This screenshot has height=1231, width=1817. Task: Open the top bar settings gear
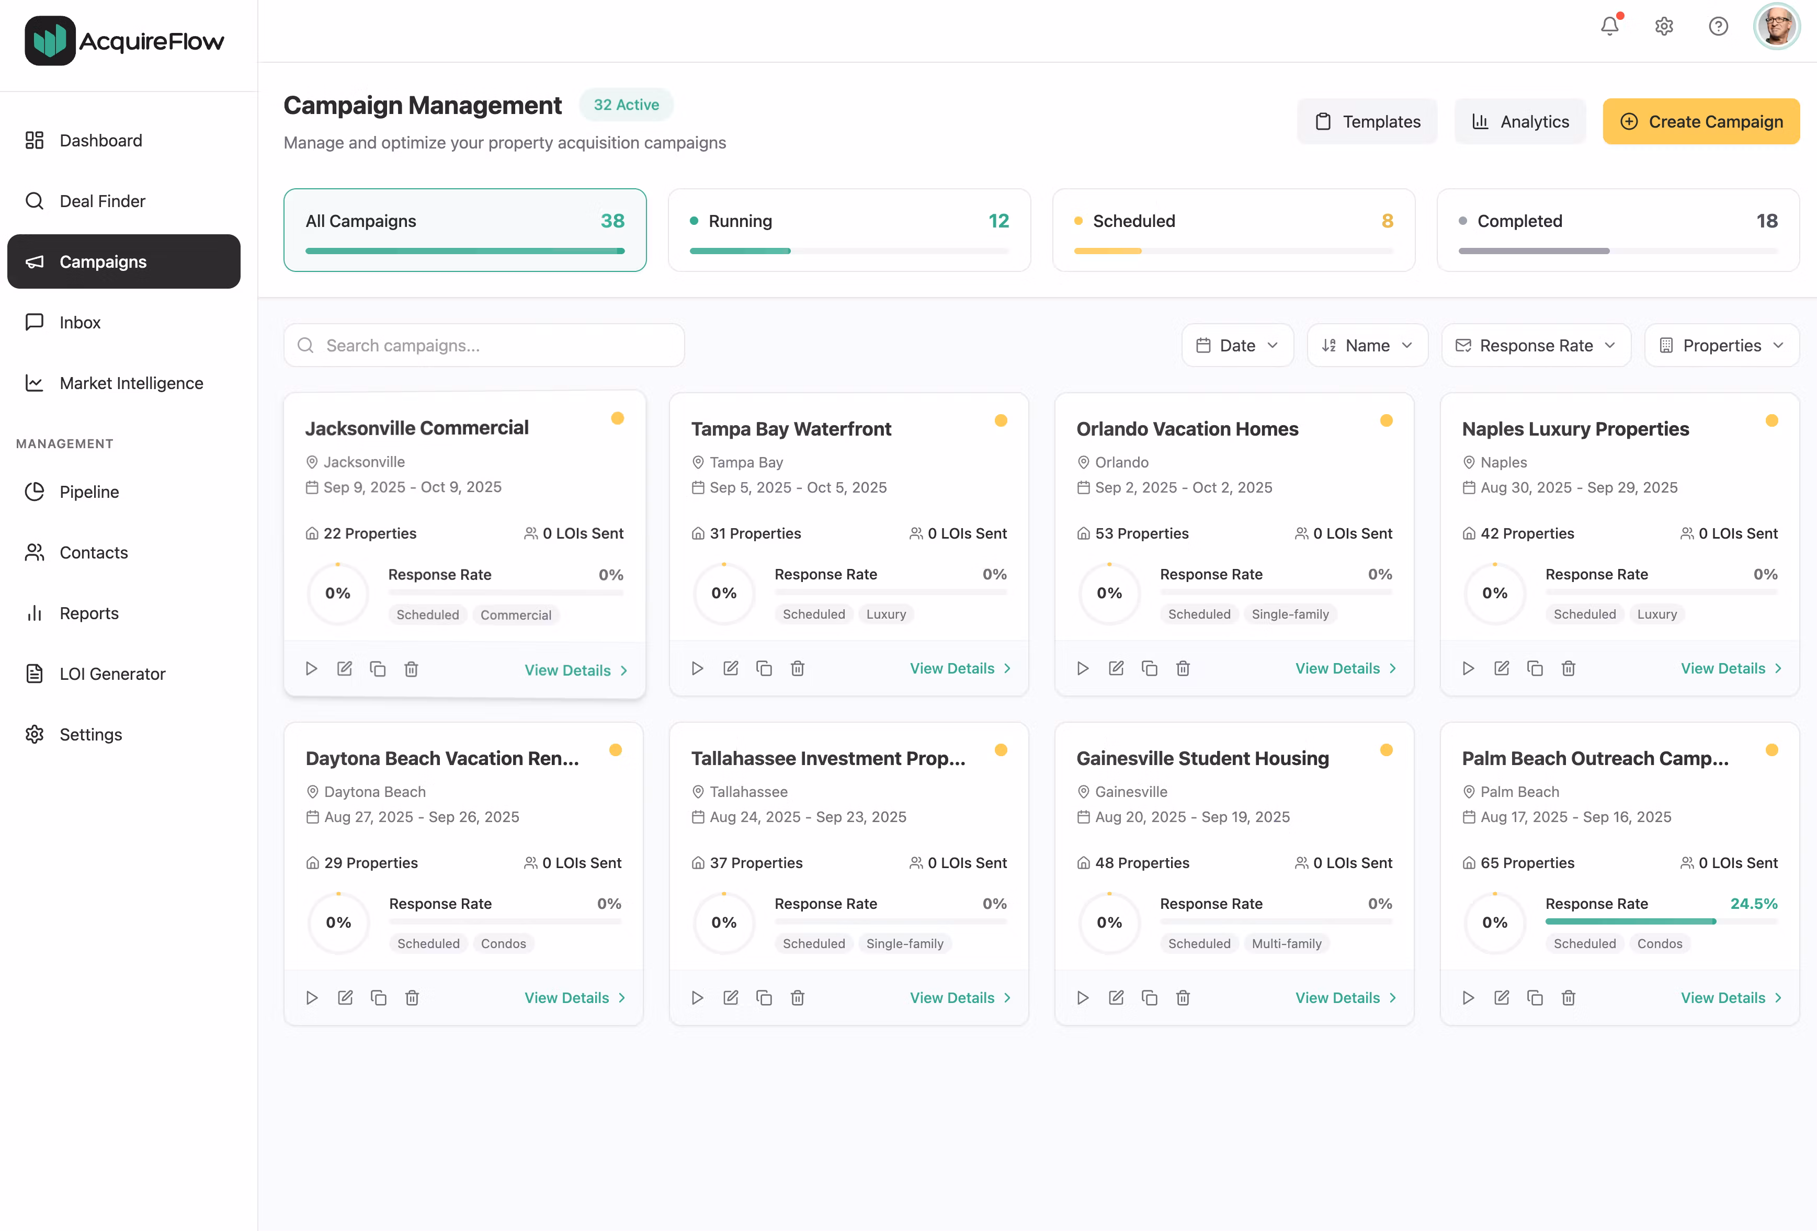(1664, 27)
